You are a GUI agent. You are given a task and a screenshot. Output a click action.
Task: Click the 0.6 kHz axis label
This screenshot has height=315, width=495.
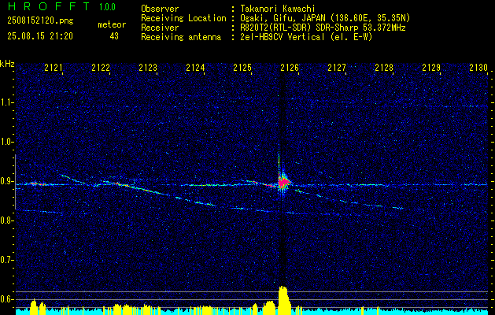6,299
